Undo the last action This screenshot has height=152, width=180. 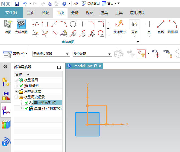click(x=25, y=4)
